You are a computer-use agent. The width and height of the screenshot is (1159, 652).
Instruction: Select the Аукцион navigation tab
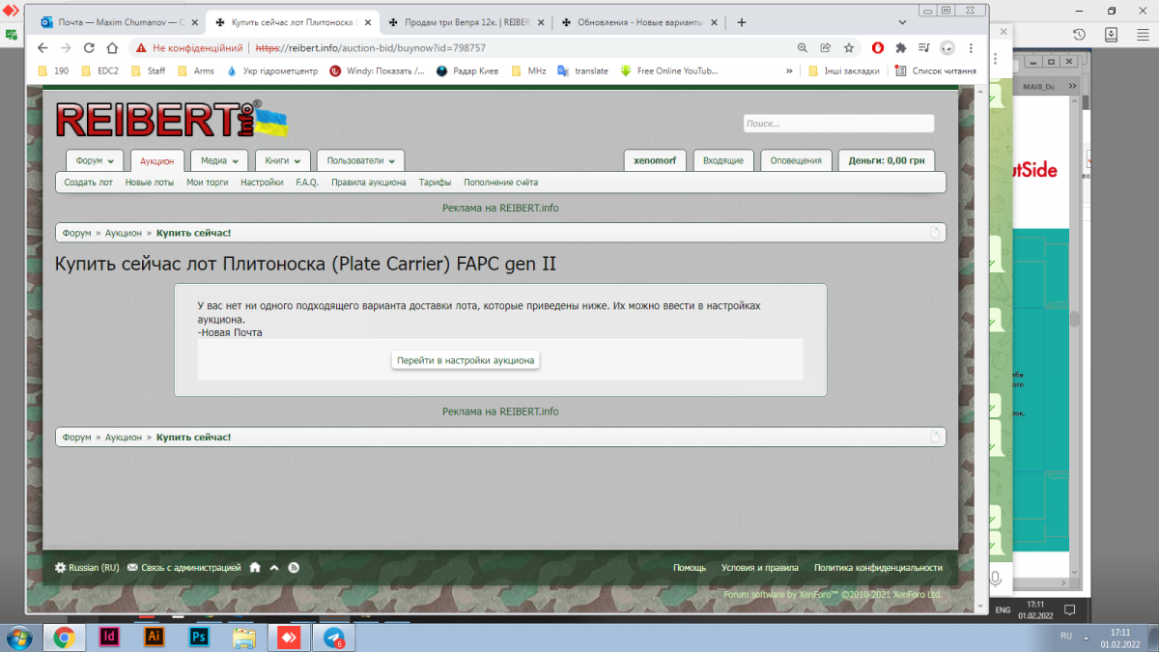(x=156, y=161)
